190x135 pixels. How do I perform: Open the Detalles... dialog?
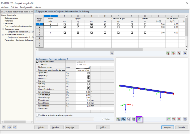pyautogui.click(x=56, y=127)
